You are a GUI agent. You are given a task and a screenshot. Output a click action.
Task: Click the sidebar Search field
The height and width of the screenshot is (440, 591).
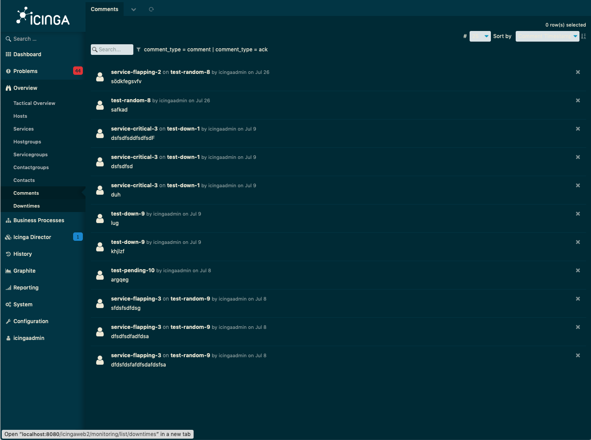(43, 39)
